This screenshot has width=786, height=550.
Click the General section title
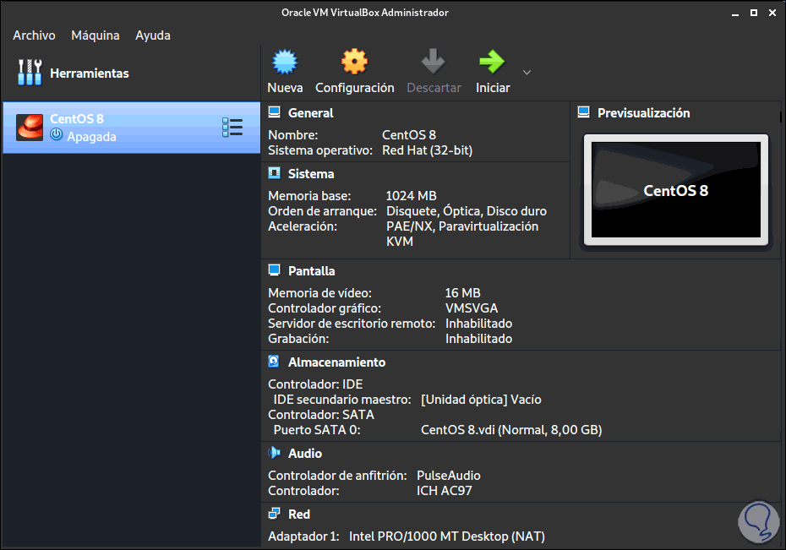[310, 112]
